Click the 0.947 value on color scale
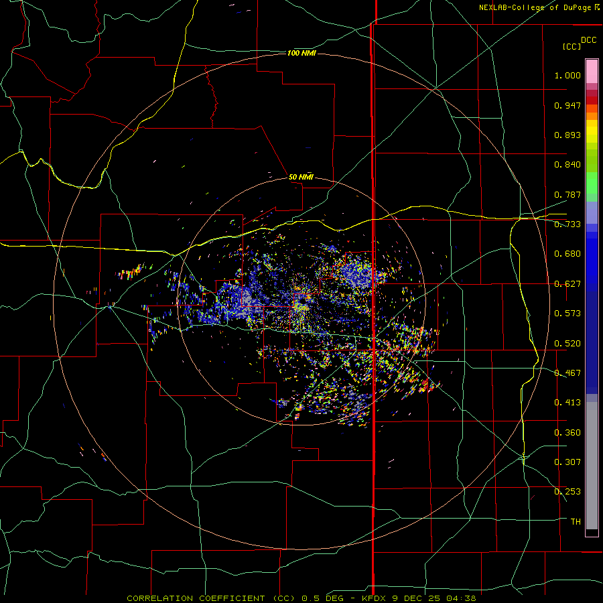Viewport: 603px width, 603px height. pyautogui.click(x=567, y=105)
